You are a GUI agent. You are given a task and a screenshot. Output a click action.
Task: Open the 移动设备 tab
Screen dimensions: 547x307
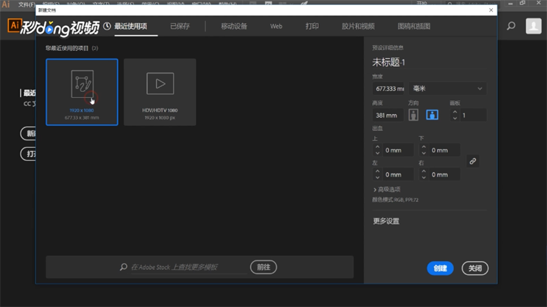coord(234,26)
